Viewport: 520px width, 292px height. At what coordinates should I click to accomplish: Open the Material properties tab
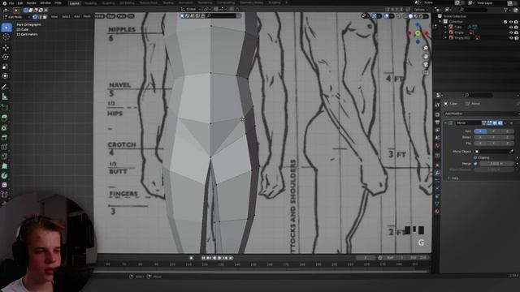coord(437,211)
